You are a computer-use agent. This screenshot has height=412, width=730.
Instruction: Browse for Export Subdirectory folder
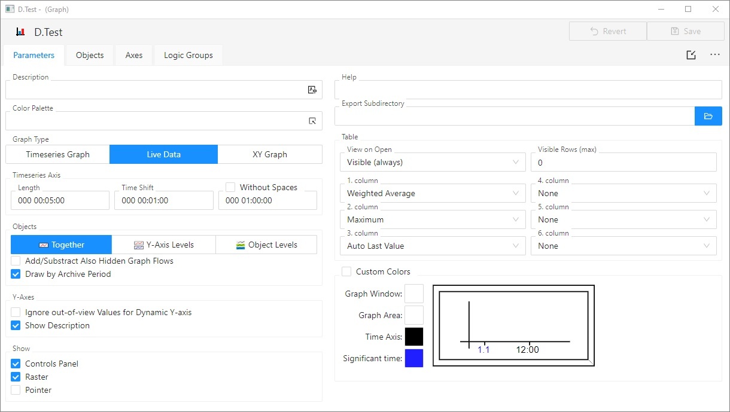708,116
